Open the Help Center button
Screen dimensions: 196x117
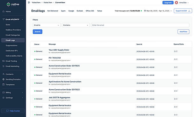point(13,111)
